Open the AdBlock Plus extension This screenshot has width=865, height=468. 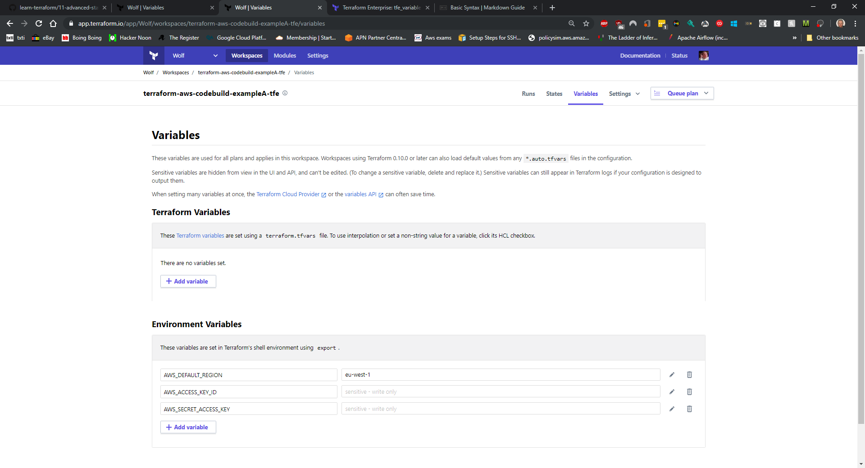[604, 23]
